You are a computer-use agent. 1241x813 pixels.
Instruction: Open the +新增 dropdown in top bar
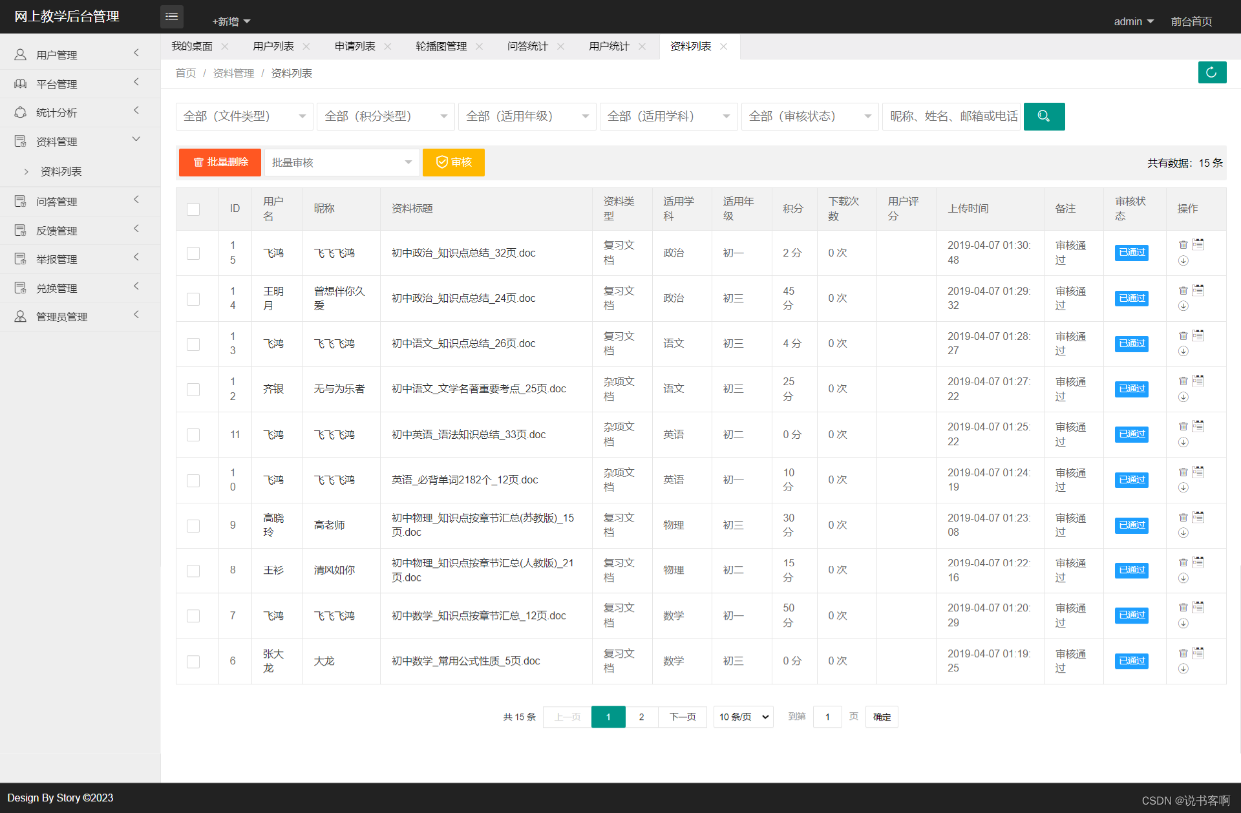pyautogui.click(x=231, y=21)
